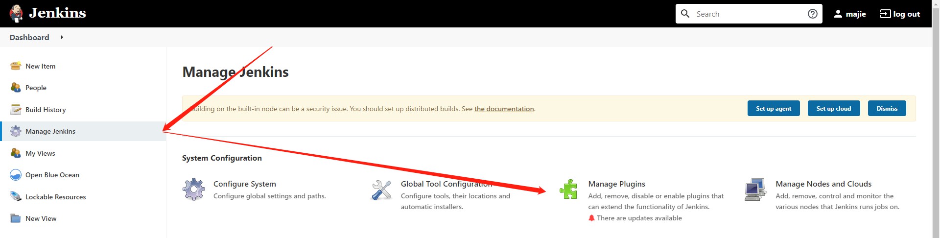Click the New Item icon

16,66
